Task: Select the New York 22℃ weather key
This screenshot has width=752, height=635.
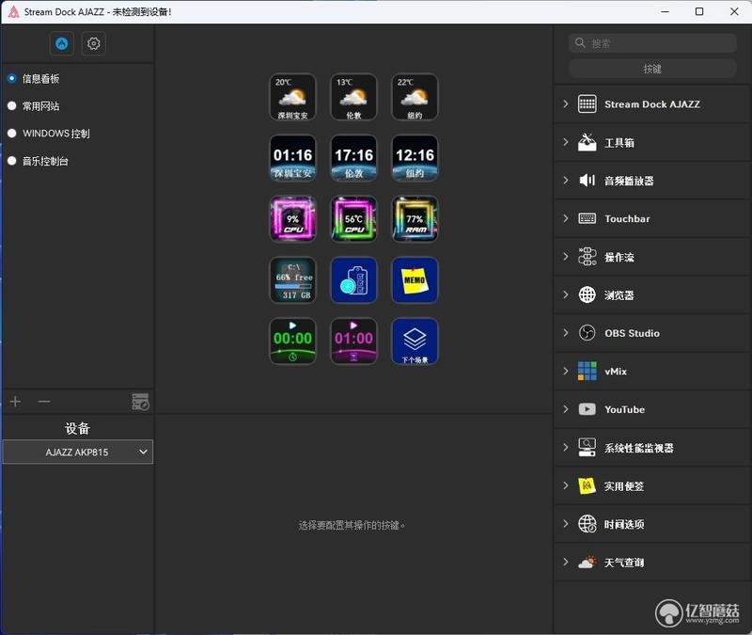Action: click(x=415, y=97)
